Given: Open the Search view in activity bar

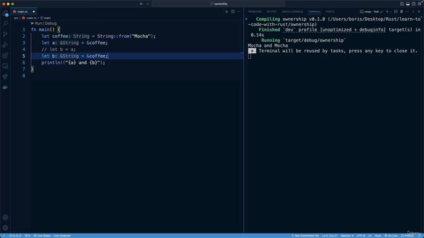Looking at the screenshot, I should (5, 24).
